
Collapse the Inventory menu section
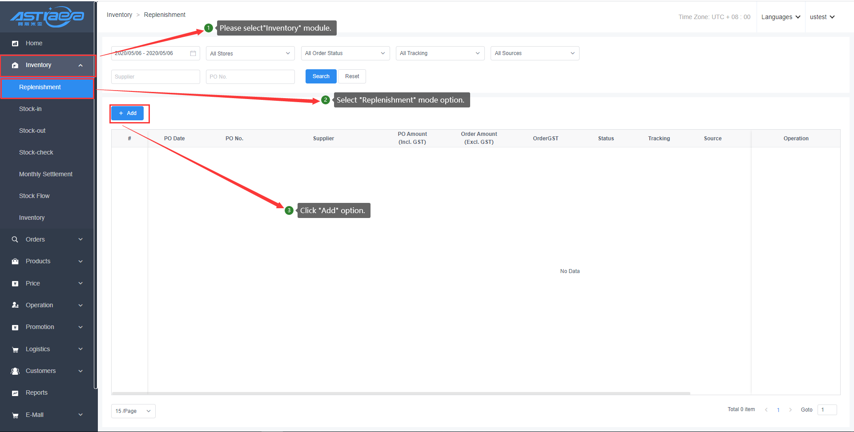(x=81, y=65)
